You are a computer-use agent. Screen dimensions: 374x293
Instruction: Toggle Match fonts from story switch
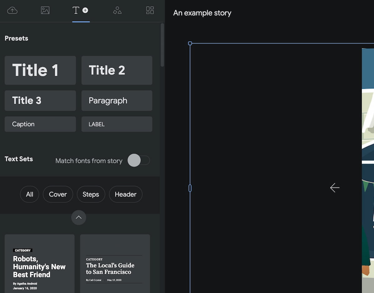(x=139, y=161)
